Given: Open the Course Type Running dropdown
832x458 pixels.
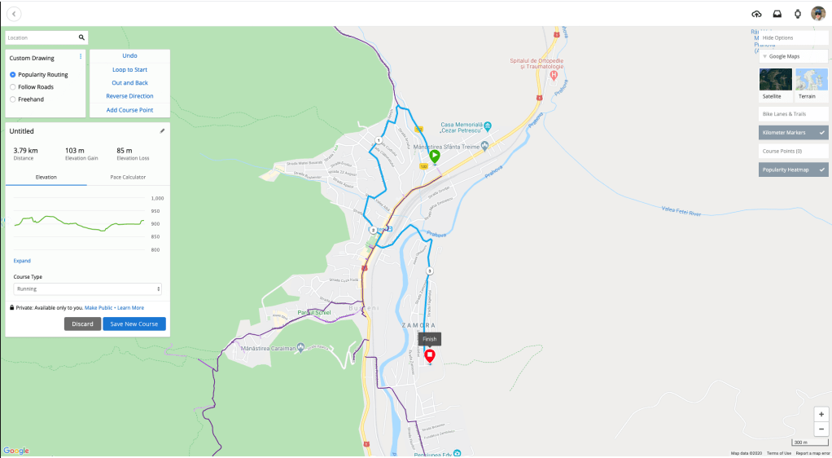Looking at the screenshot, I should [88, 289].
